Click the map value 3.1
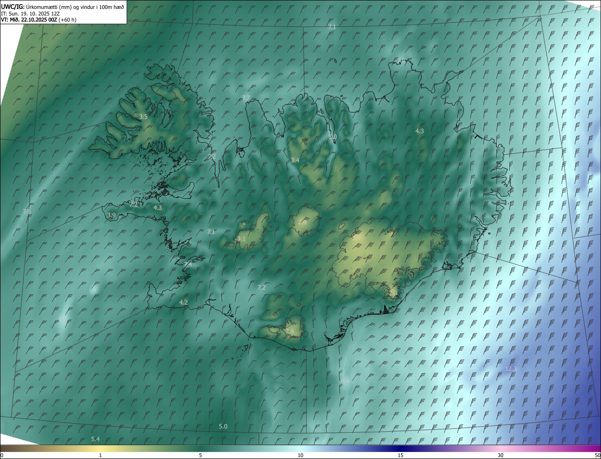 (241, 239)
